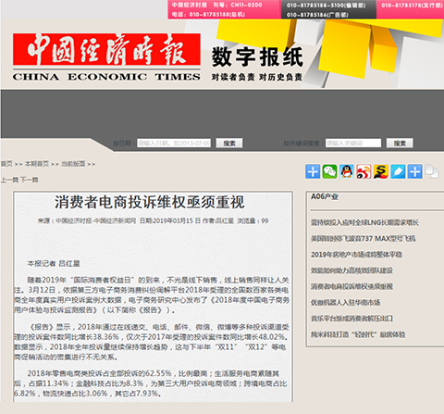Open blue plus icon beside WeChat icon
Screen dimensions: 444x414
[x=313, y=171]
